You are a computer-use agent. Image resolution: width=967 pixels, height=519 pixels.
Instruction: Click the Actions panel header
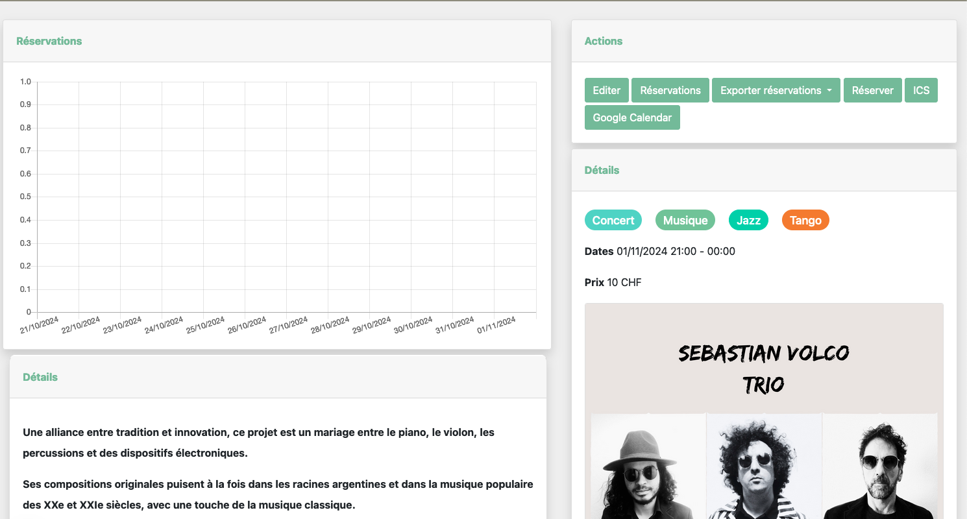tap(603, 41)
